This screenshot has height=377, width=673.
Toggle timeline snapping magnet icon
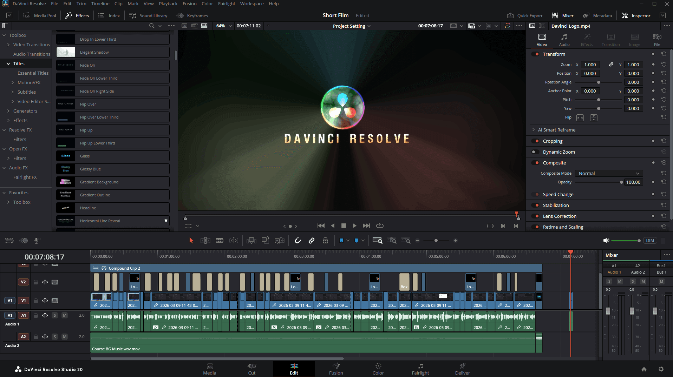click(298, 241)
